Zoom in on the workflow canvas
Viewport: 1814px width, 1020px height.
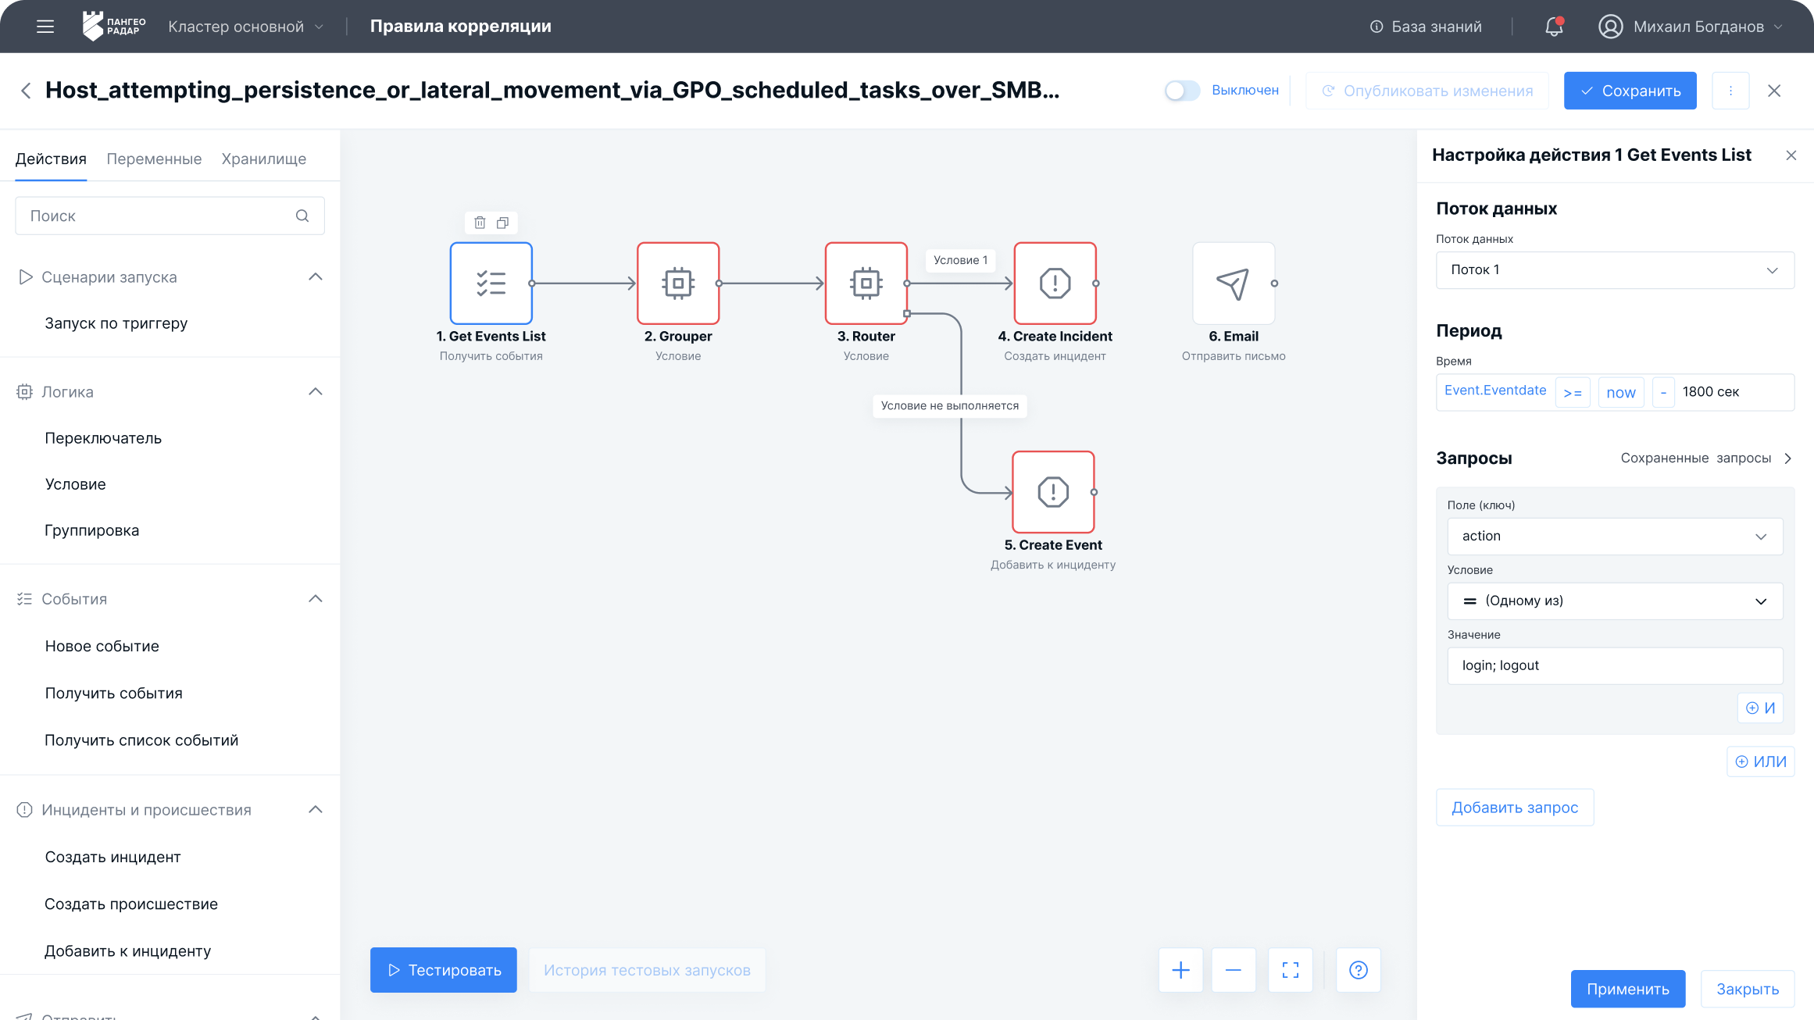pos(1180,969)
